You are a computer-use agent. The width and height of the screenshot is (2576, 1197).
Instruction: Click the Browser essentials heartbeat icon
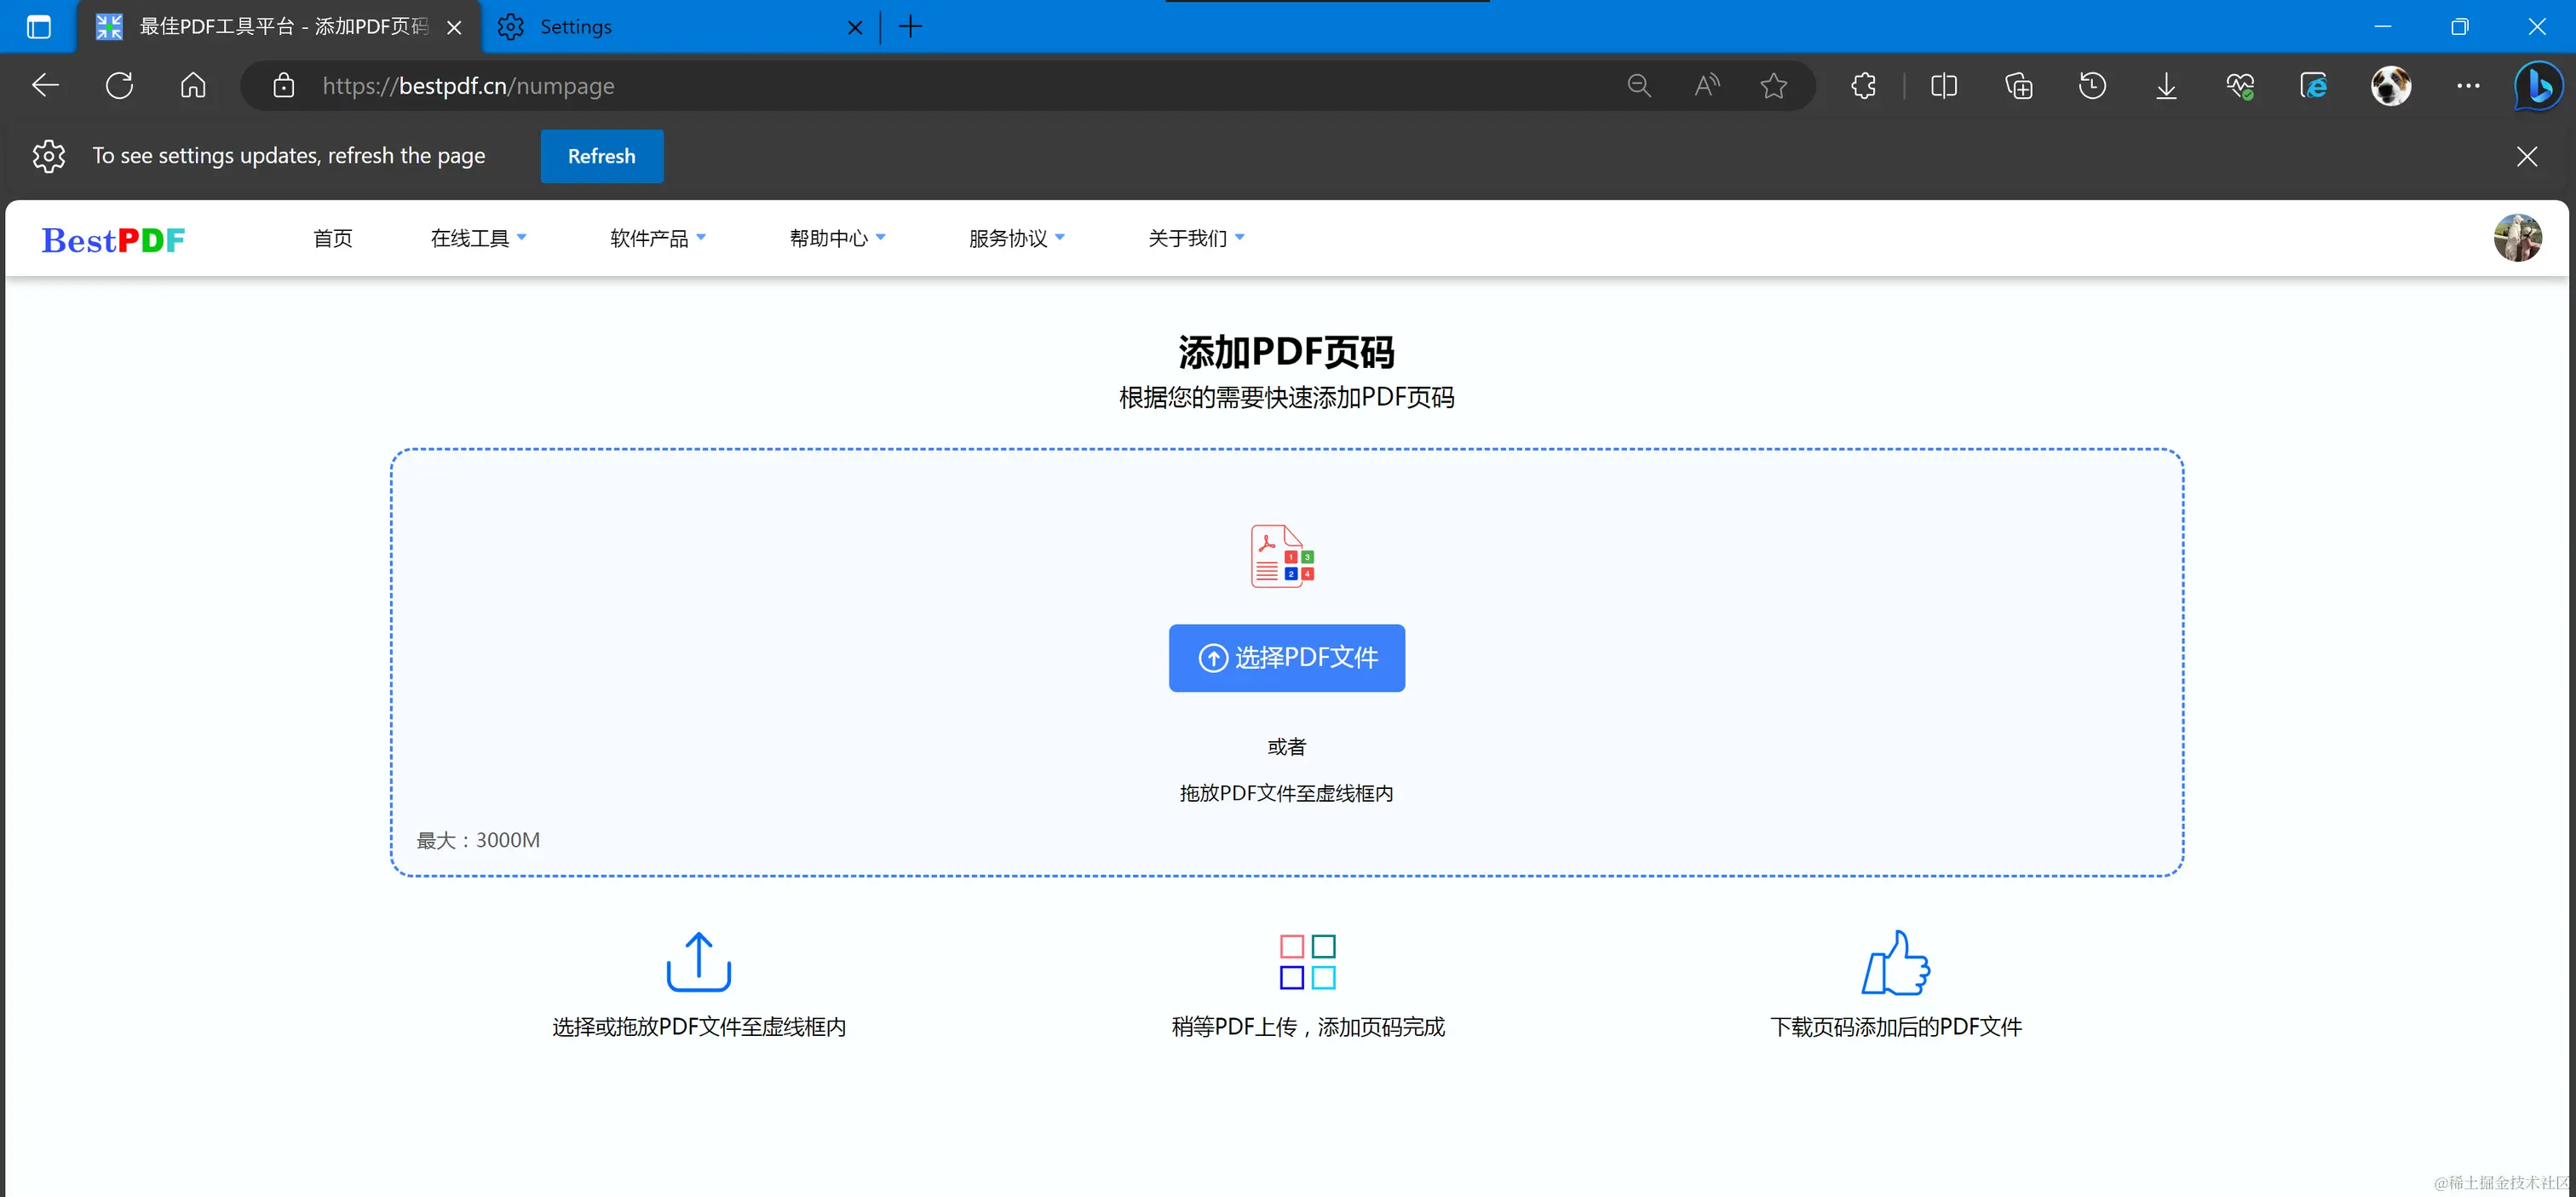tap(2240, 86)
